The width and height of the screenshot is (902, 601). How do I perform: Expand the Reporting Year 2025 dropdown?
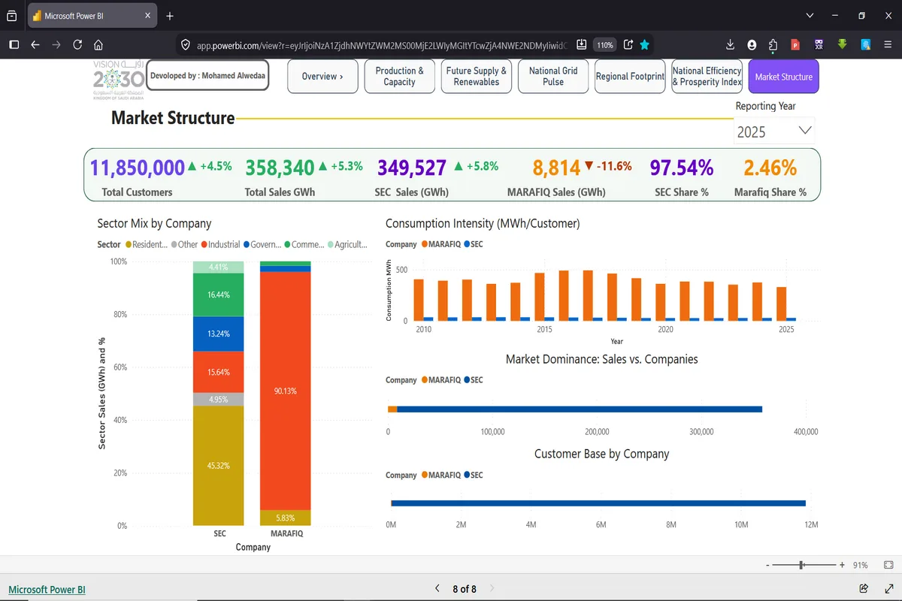pyautogui.click(x=774, y=131)
